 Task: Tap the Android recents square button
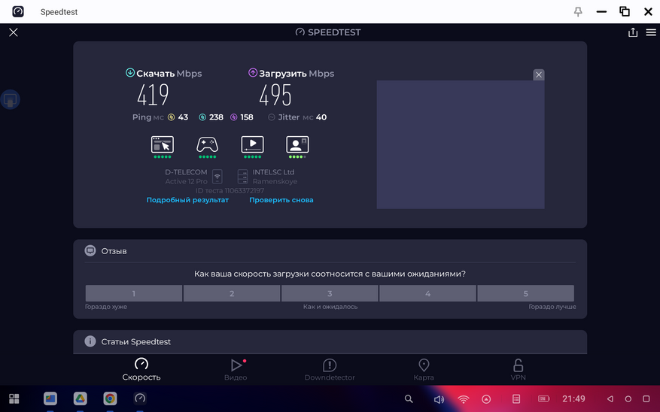646,398
